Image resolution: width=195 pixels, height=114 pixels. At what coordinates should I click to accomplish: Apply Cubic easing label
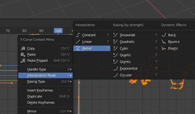click(x=124, y=48)
